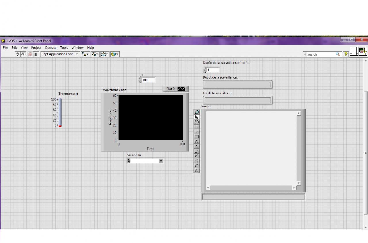
Task: Select the Polygon tool in image palette
Action: (x=197, y=151)
